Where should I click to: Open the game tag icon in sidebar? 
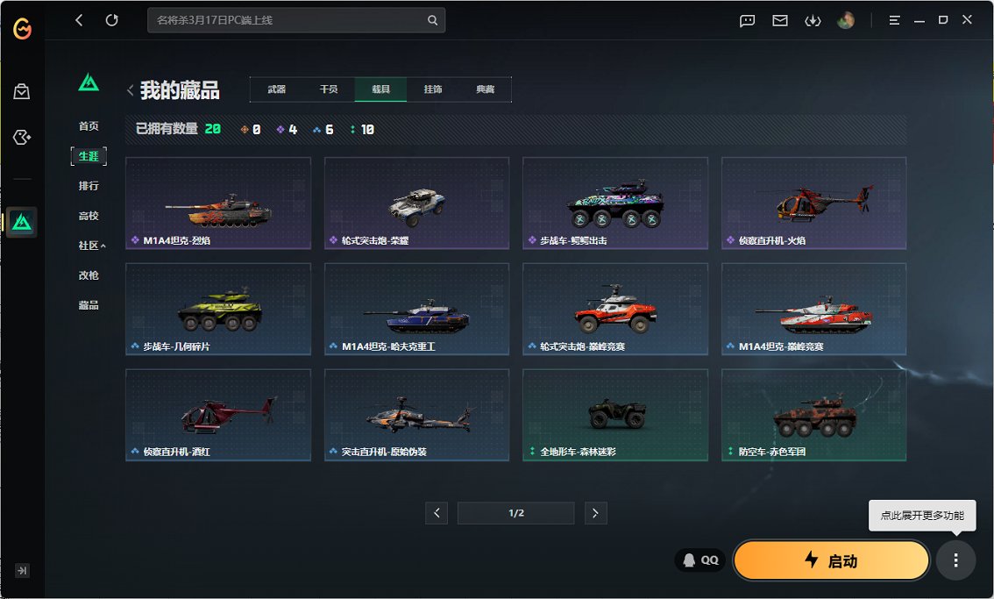(x=22, y=138)
